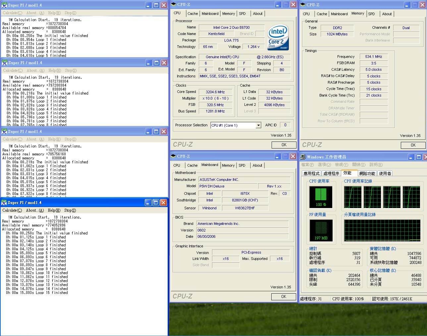Open About menu in active Super PI window
427x336 pixels.
point(35,210)
